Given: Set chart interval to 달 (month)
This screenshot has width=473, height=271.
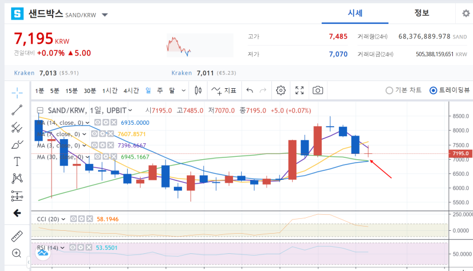Looking at the screenshot, I should [x=172, y=91].
